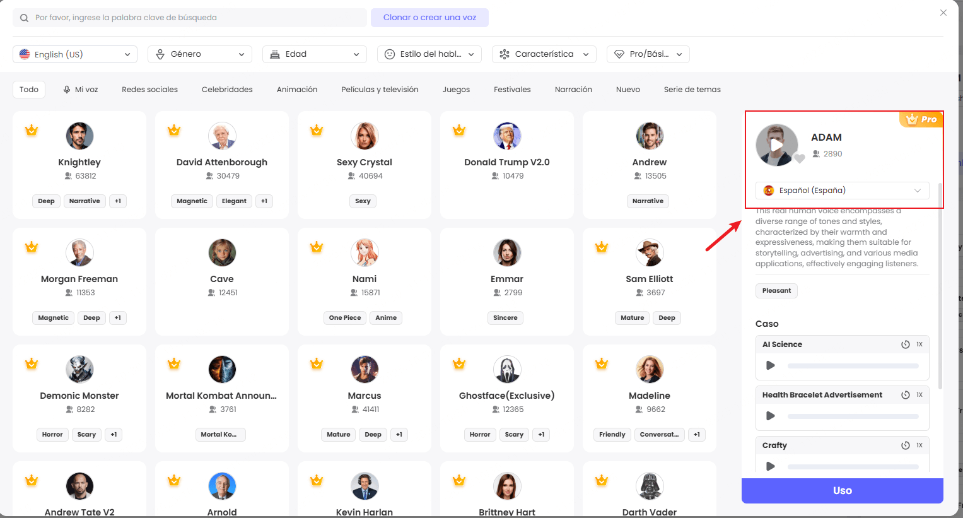Expand the Edad filter dropdown
This screenshot has width=963, height=518.
[314, 54]
